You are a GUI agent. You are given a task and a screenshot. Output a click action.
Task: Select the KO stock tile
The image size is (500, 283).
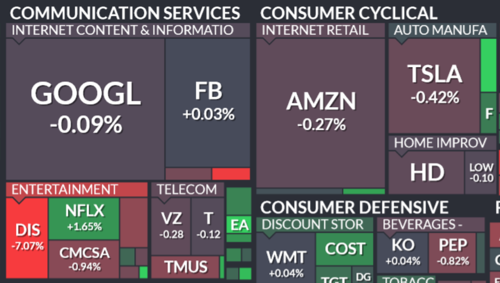pyautogui.click(x=403, y=250)
